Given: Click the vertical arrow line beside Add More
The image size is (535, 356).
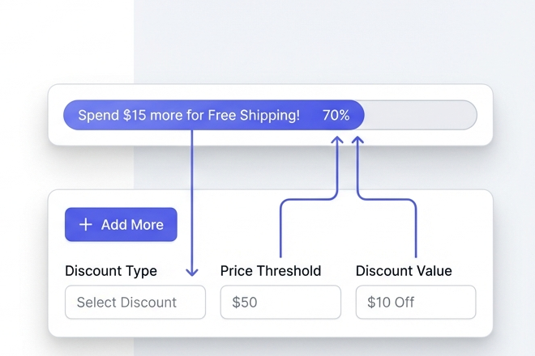Looking at the screenshot, I should point(193,202).
